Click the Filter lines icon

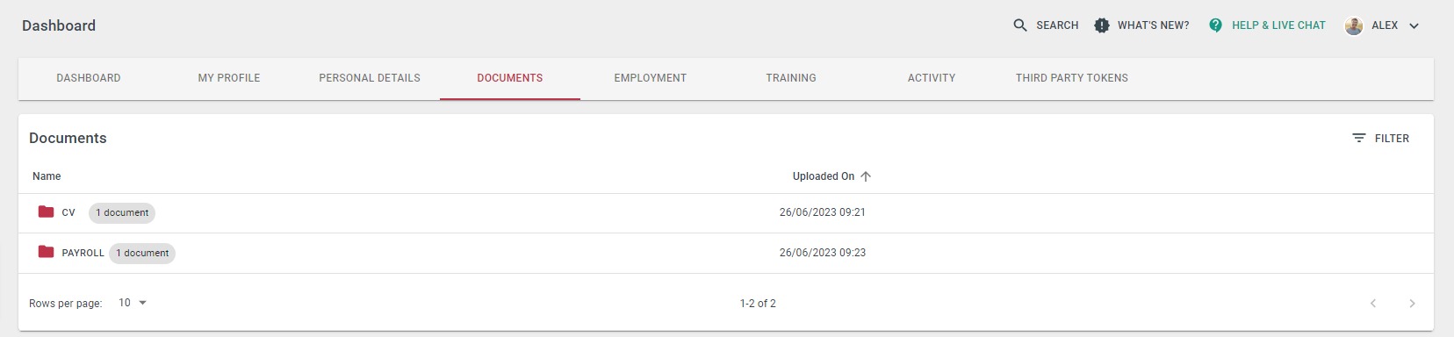[1359, 139]
